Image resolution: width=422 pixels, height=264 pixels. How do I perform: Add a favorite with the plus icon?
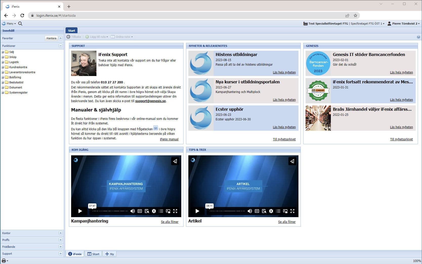[x=61, y=38]
